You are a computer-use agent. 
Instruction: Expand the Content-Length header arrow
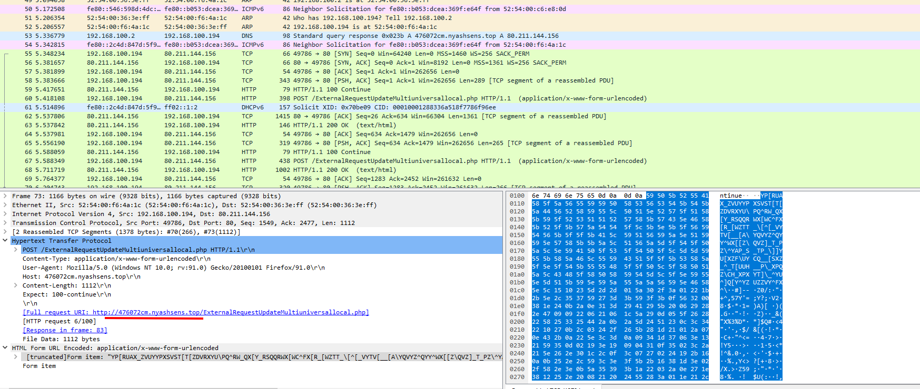(16, 285)
